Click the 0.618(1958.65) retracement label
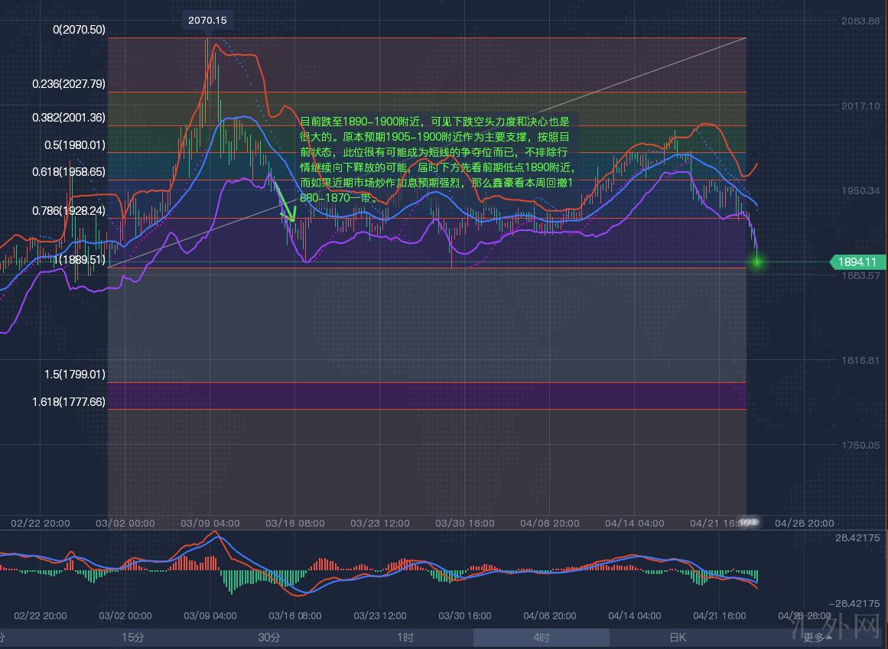The image size is (888, 649). [x=69, y=172]
